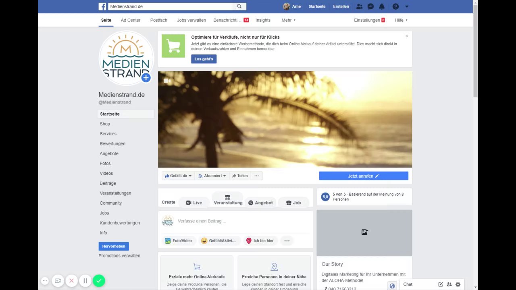Switch to the Jobs verwalten tab
The image size is (516, 290).
[191, 20]
